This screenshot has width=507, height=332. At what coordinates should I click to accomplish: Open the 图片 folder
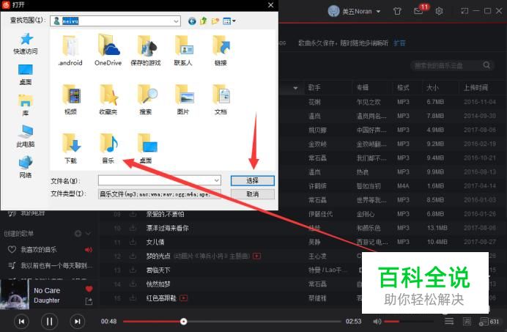[183, 99]
